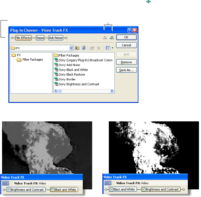Open the views dropdown arrow
Viewport: 201px width, 197px height.
pos(112,48)
